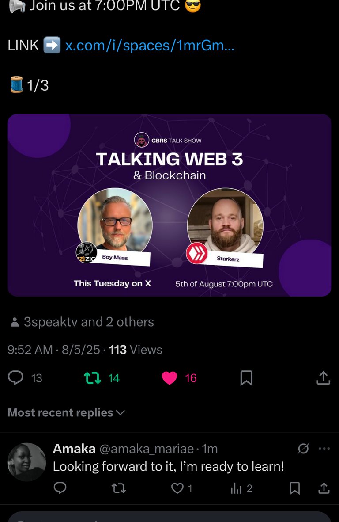Open Amaka's profile picture

pos(26,462)
